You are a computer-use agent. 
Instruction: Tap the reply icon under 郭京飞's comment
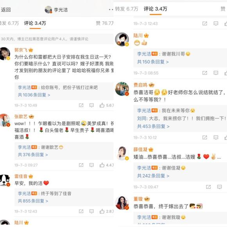pos(91,105)
